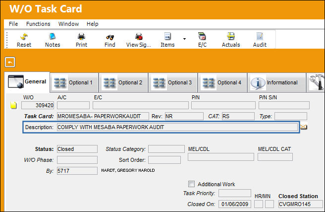Screen dimensions: 325x212
Task: Click the Task Card field MROMESABA- PAPERWORKAUDIT
Action: point(103,116)
